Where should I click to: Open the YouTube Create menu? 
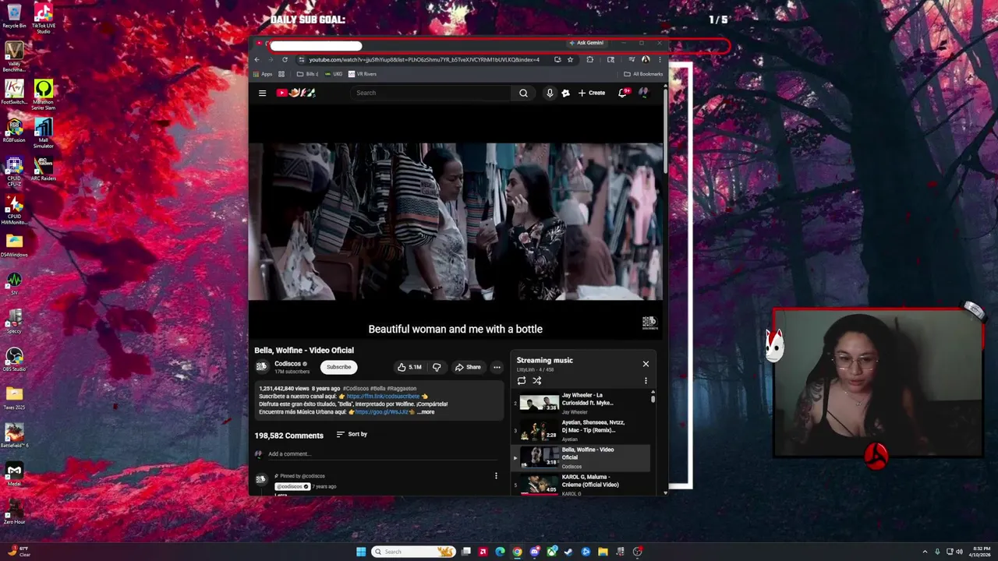(x=592, y=93)
